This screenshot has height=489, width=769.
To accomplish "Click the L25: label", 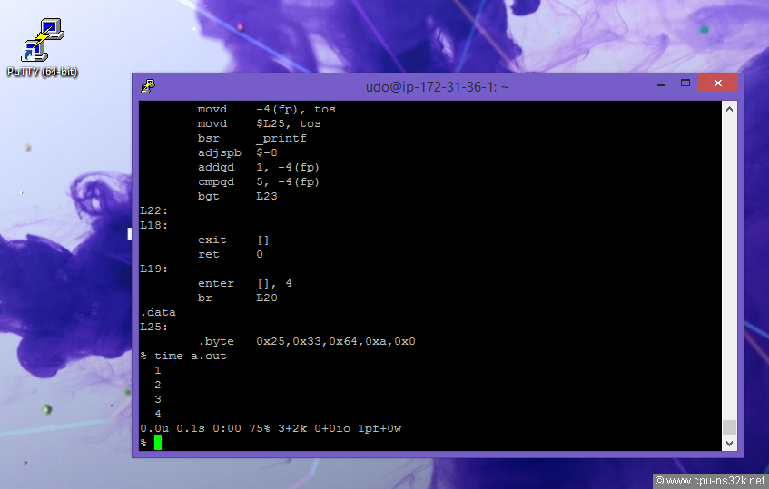I will point(154,327).
